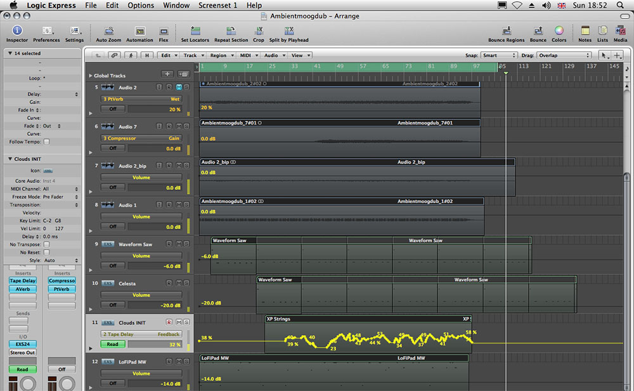Click the Clouds INIT EXS track icon
Image resolution: width=634 pixels, height=391 pixels.
[108, 322]
